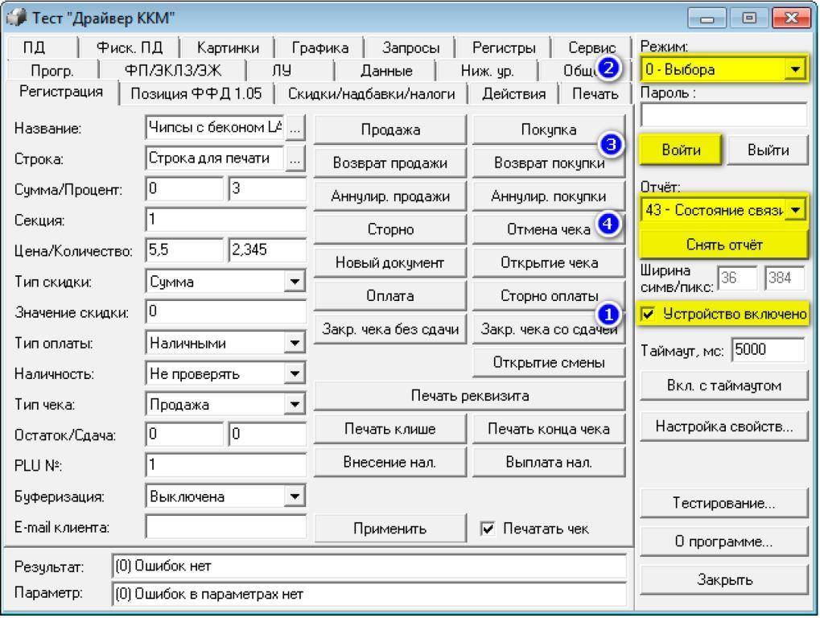Viewport: 820px width, 618px height.
Task: Expand the Тип скидки combo box
Action: 296,282
